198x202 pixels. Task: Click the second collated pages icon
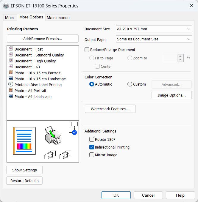[65, 155]
